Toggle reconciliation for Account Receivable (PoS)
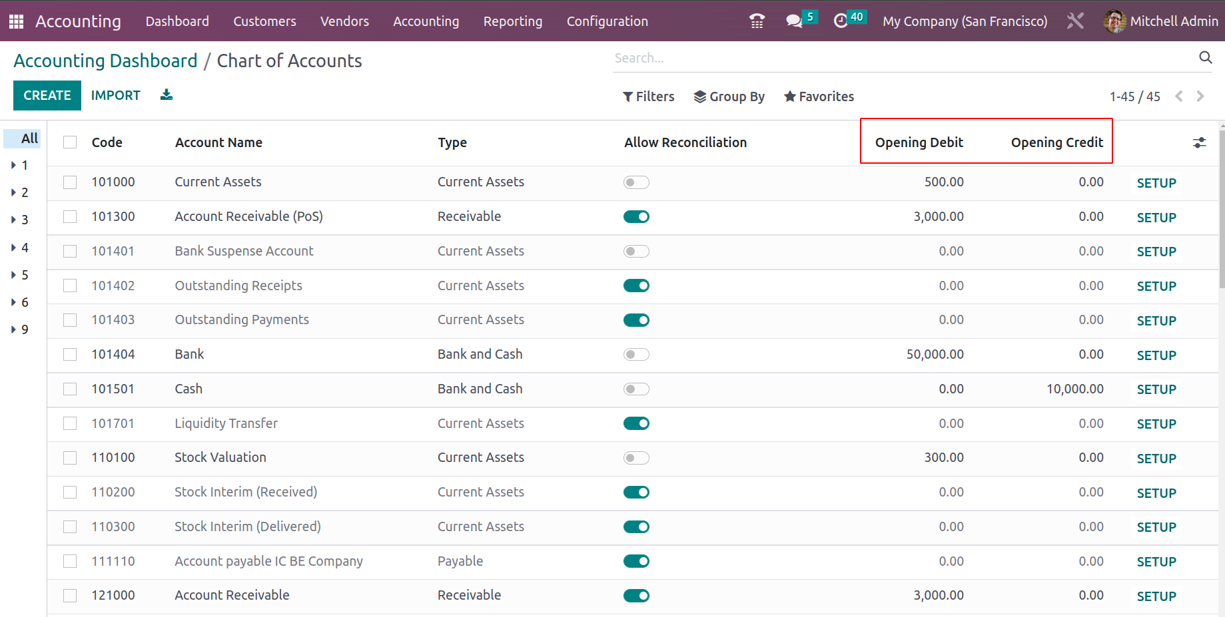This screenshot has height=617, width=1225. 636,217
